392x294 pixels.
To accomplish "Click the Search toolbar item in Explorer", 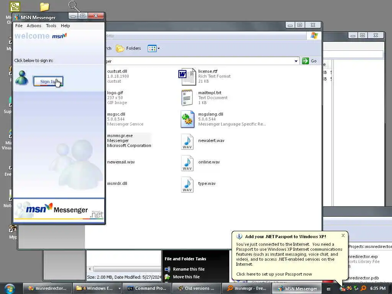I will [x=108, y=48].
